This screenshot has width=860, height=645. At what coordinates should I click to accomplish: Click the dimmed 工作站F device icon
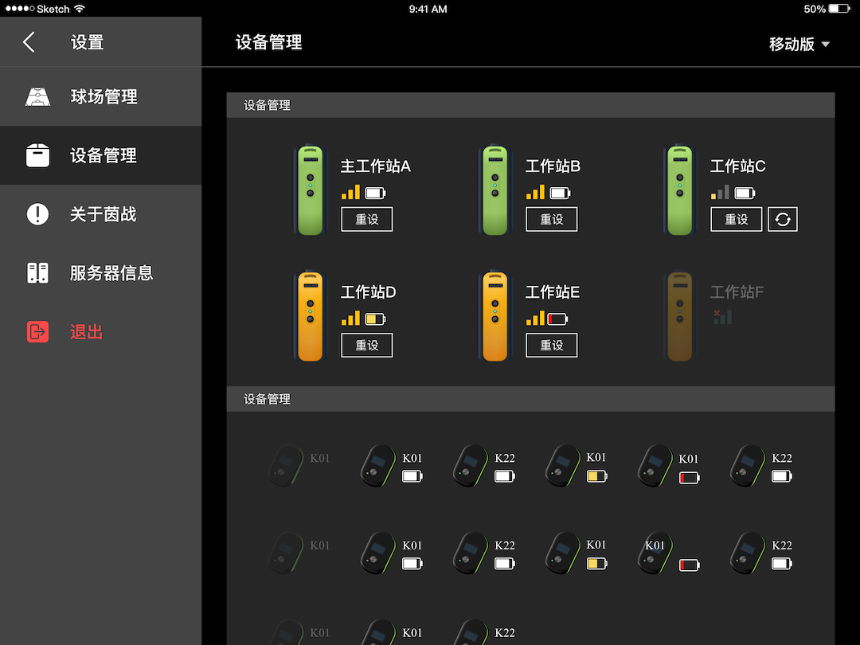pyautogui.click(x=679, y=315)
